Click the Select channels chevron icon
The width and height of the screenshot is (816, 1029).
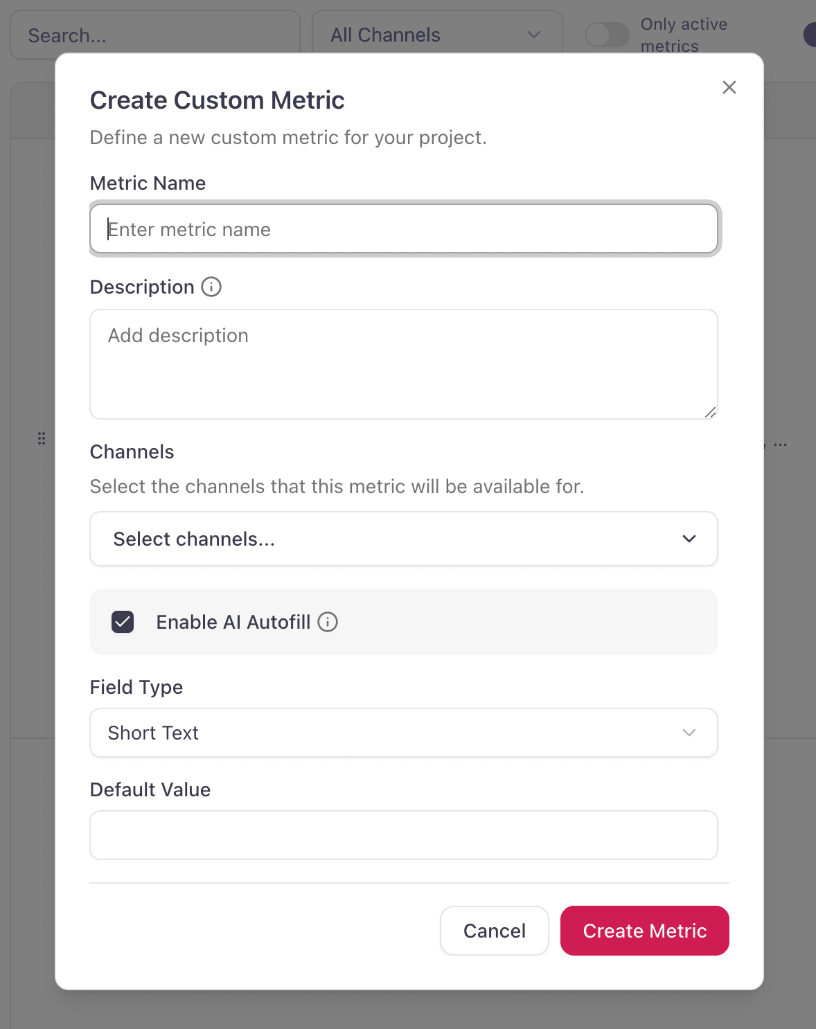(x=689, y=539)
